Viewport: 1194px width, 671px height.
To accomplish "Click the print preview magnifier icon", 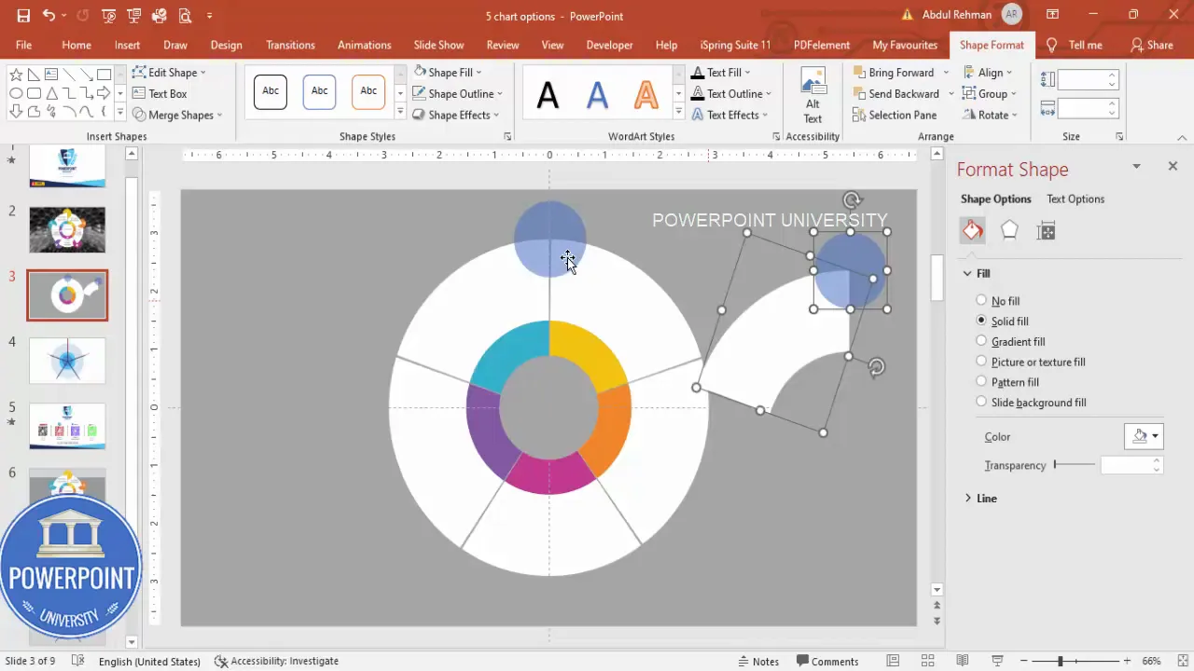I will pyautogui.click(x=185, y=16).
